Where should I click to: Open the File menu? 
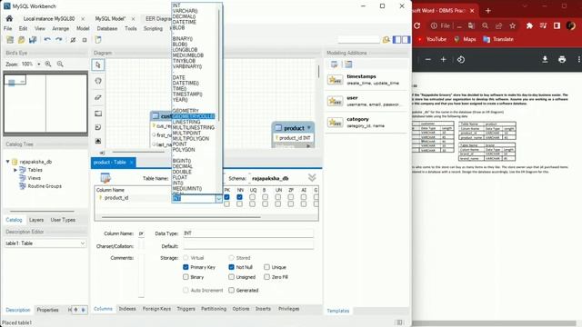point(8,28)
